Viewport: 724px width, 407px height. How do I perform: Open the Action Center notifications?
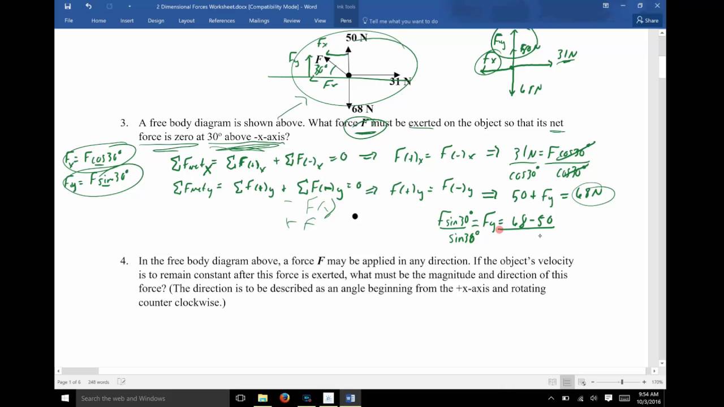[609, 399]
